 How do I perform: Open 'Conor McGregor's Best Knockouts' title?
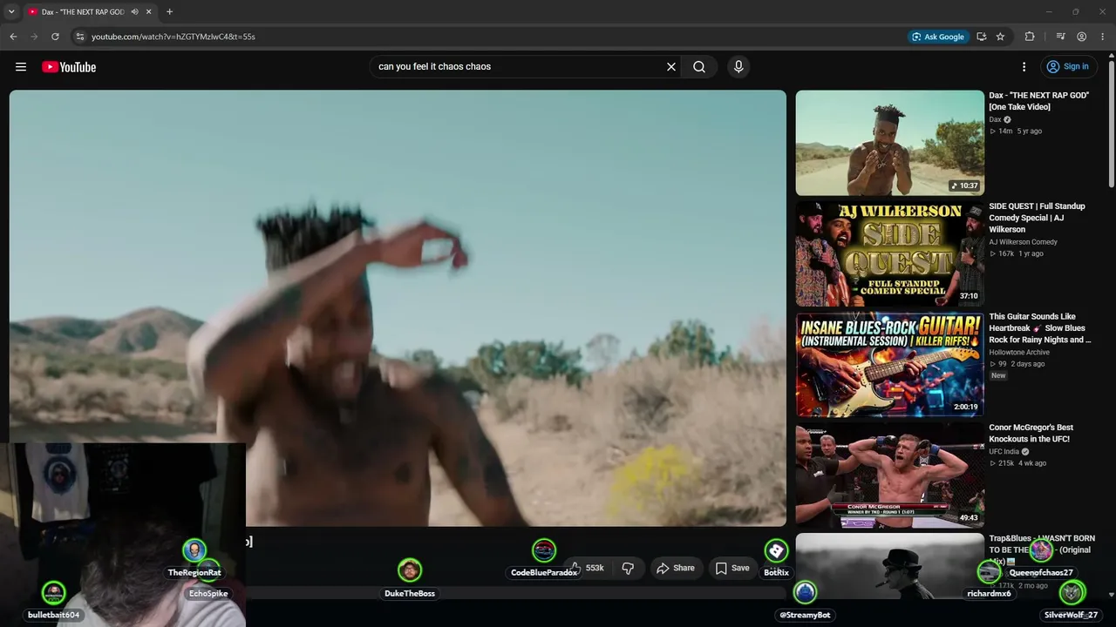[1031, 433]
